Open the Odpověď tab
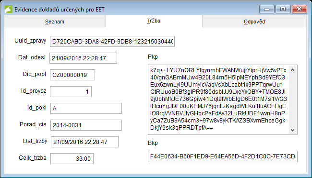The width and height of the screenshot is (312, 178). coord(254,22)
